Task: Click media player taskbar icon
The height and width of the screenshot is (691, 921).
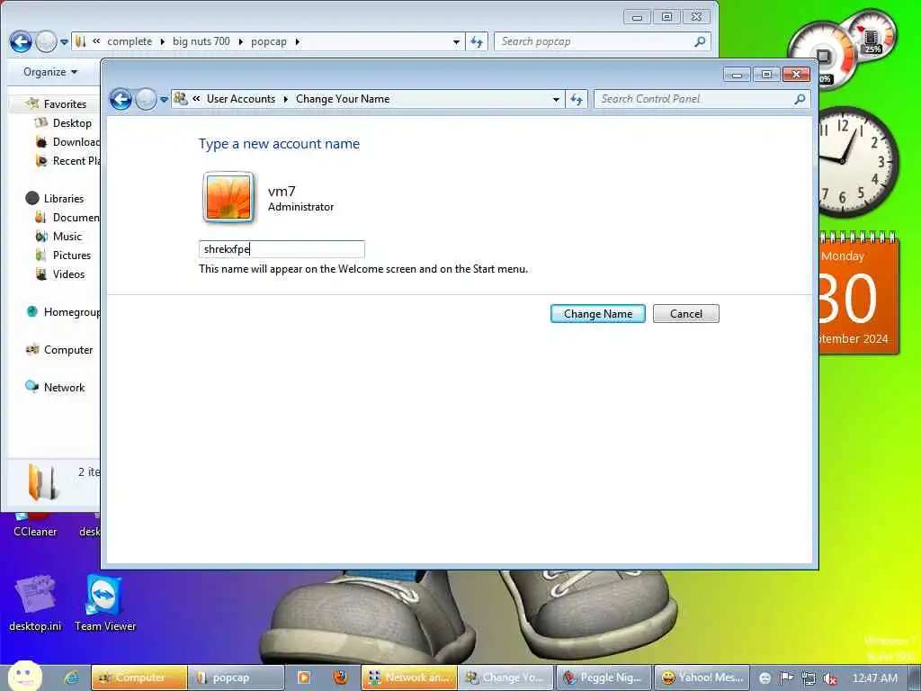Action: coord(304,678)
